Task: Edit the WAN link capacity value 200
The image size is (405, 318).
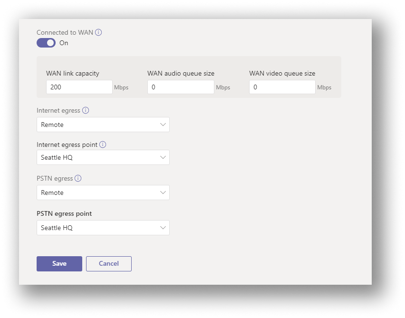Action: point(79,87)
